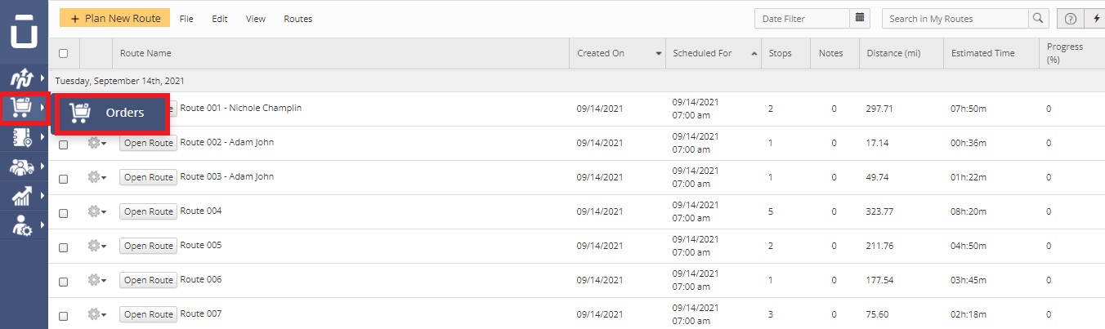This screenshot has width=1105, height=329.
Task: Focus the Date Filter input field
Action: click(803, 18)
